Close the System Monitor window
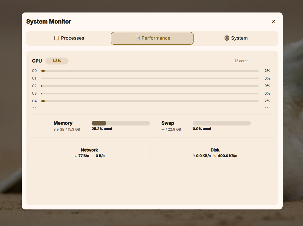Screen dimensions: 303x226 273,21
